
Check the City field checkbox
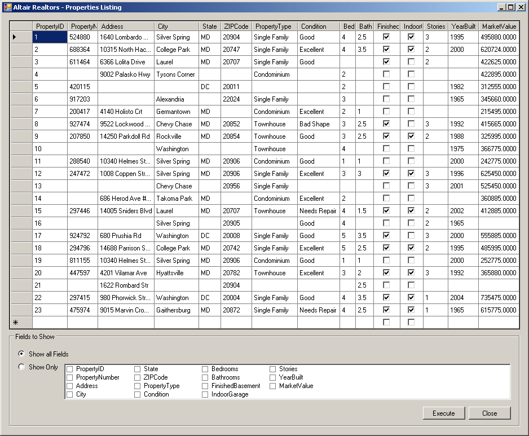point(70,394)
